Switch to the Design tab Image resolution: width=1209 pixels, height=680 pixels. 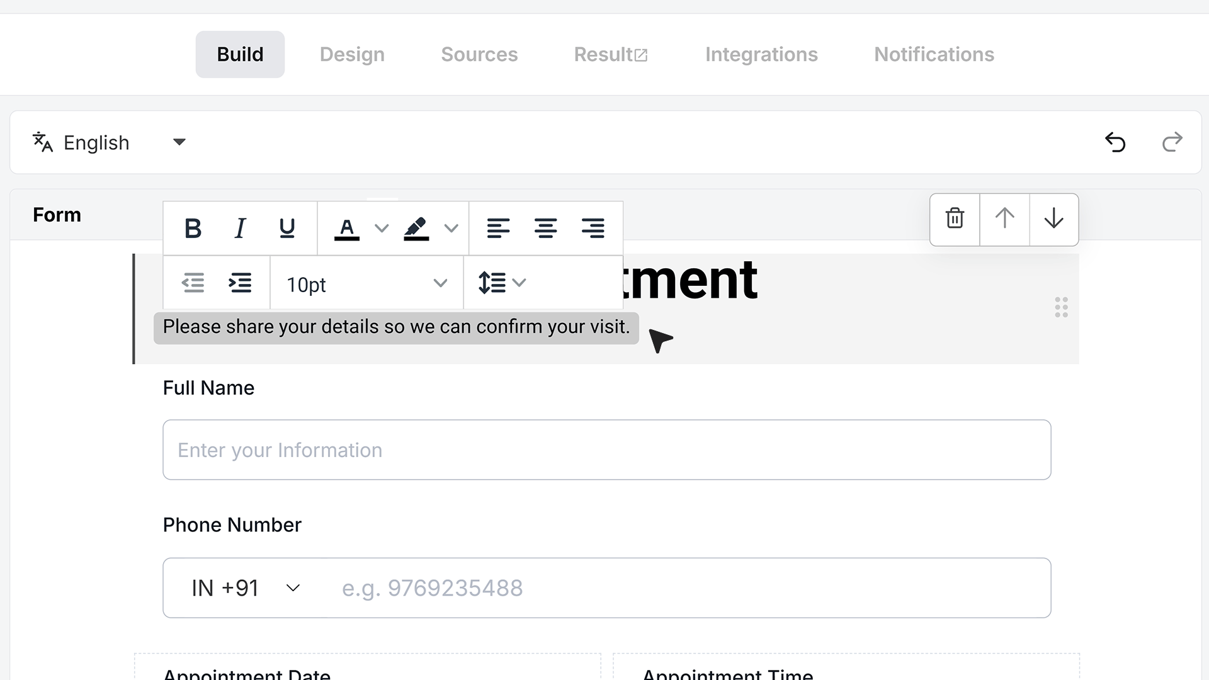click(x=352, y=54)
